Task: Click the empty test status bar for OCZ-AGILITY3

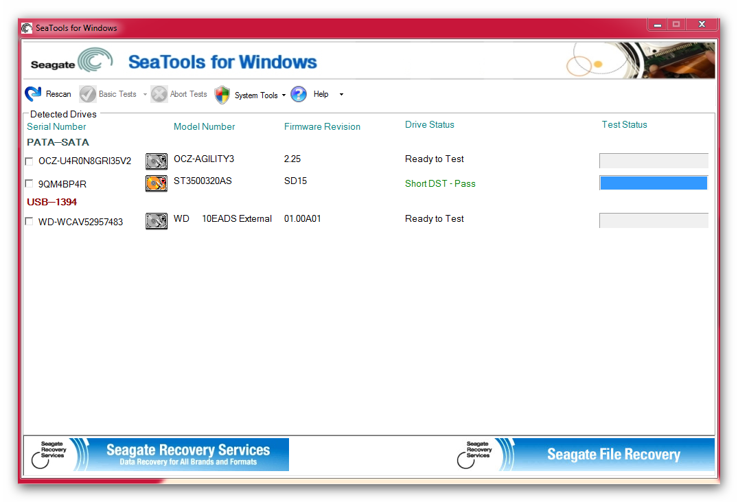Action: click(654, 161)
